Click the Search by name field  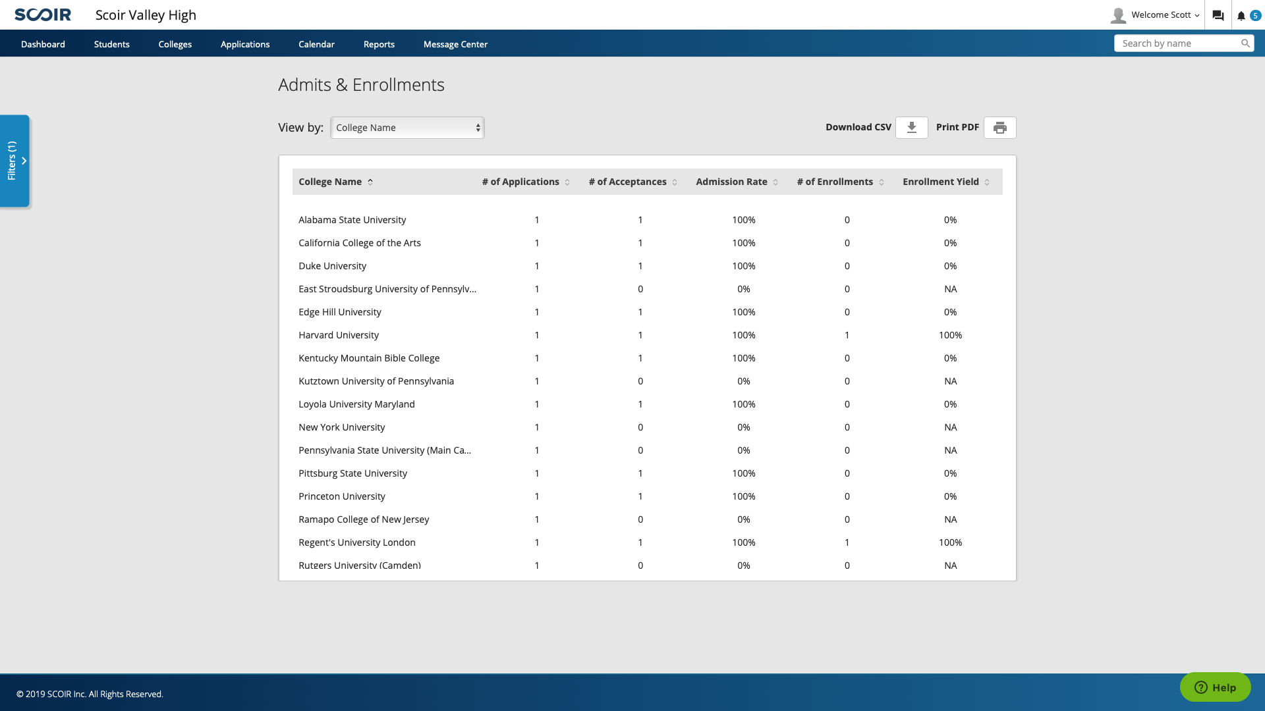[1184, 43]
